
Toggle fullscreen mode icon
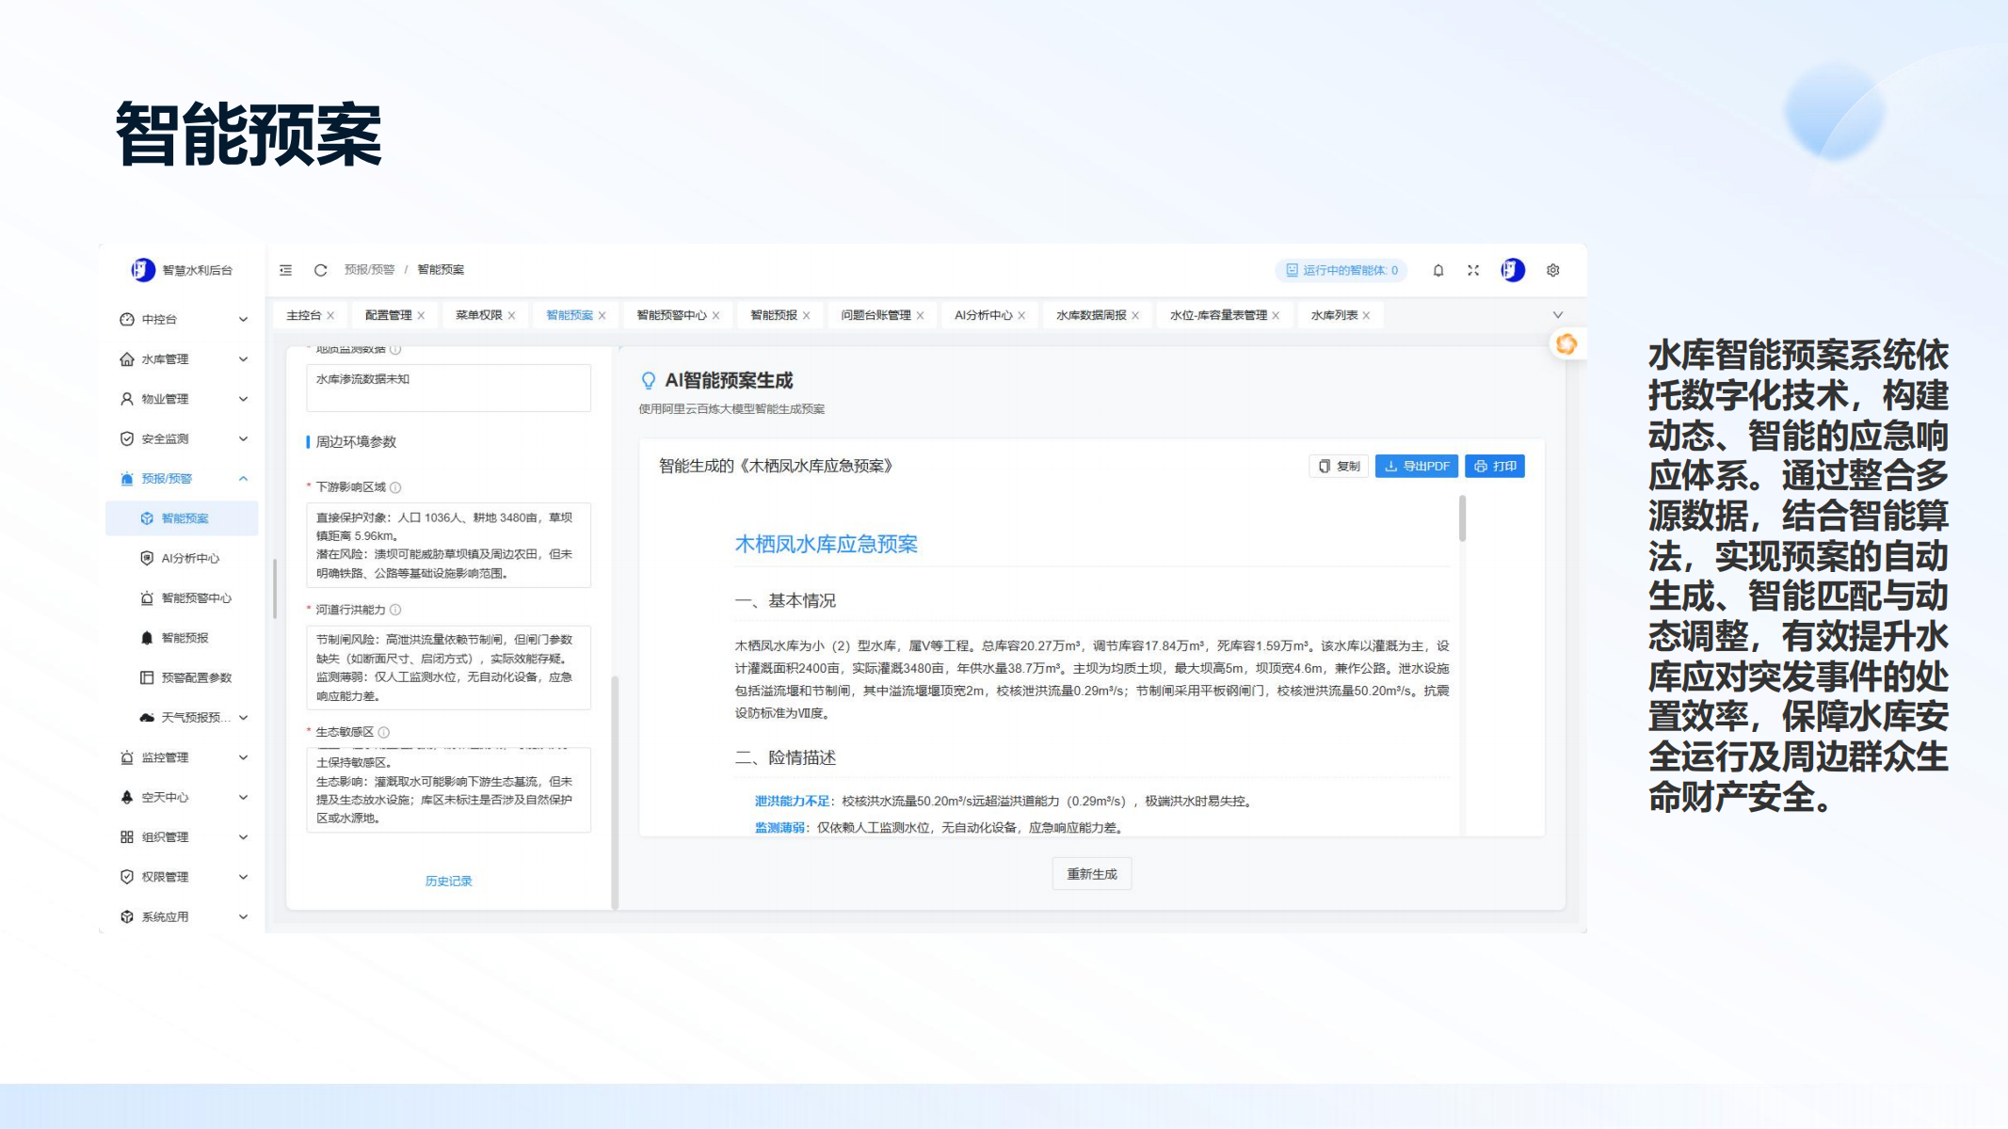1473,270
